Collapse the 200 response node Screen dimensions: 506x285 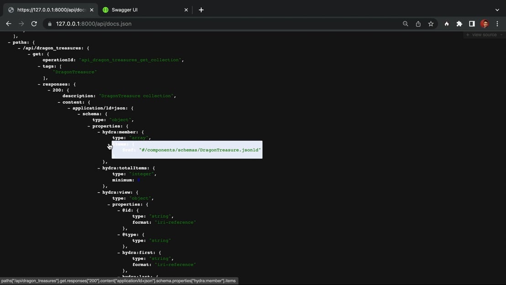tap(49, 90)
